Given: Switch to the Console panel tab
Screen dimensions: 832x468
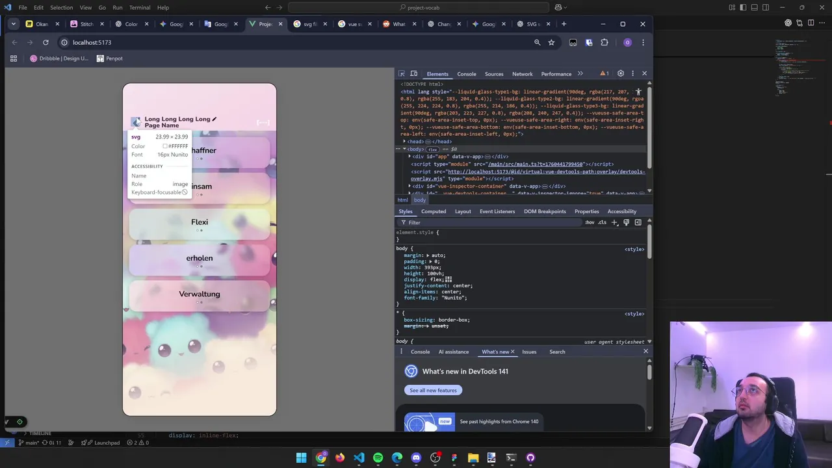Looking at the screenshot, I should point(467,74).
